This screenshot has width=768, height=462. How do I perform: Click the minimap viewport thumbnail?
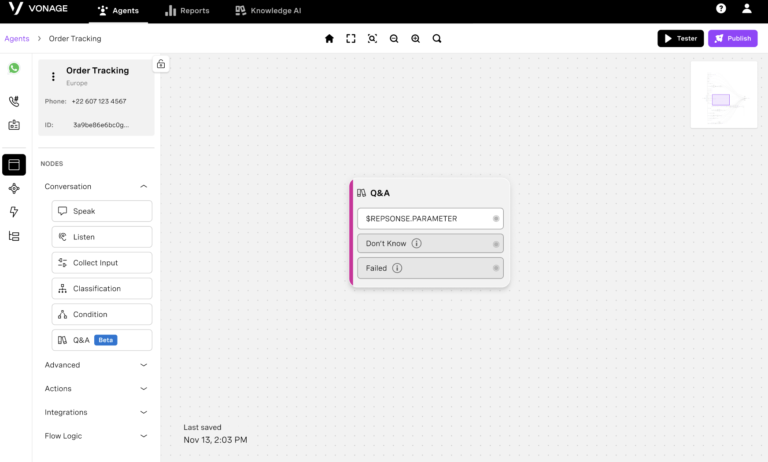(x=721, y=100)
